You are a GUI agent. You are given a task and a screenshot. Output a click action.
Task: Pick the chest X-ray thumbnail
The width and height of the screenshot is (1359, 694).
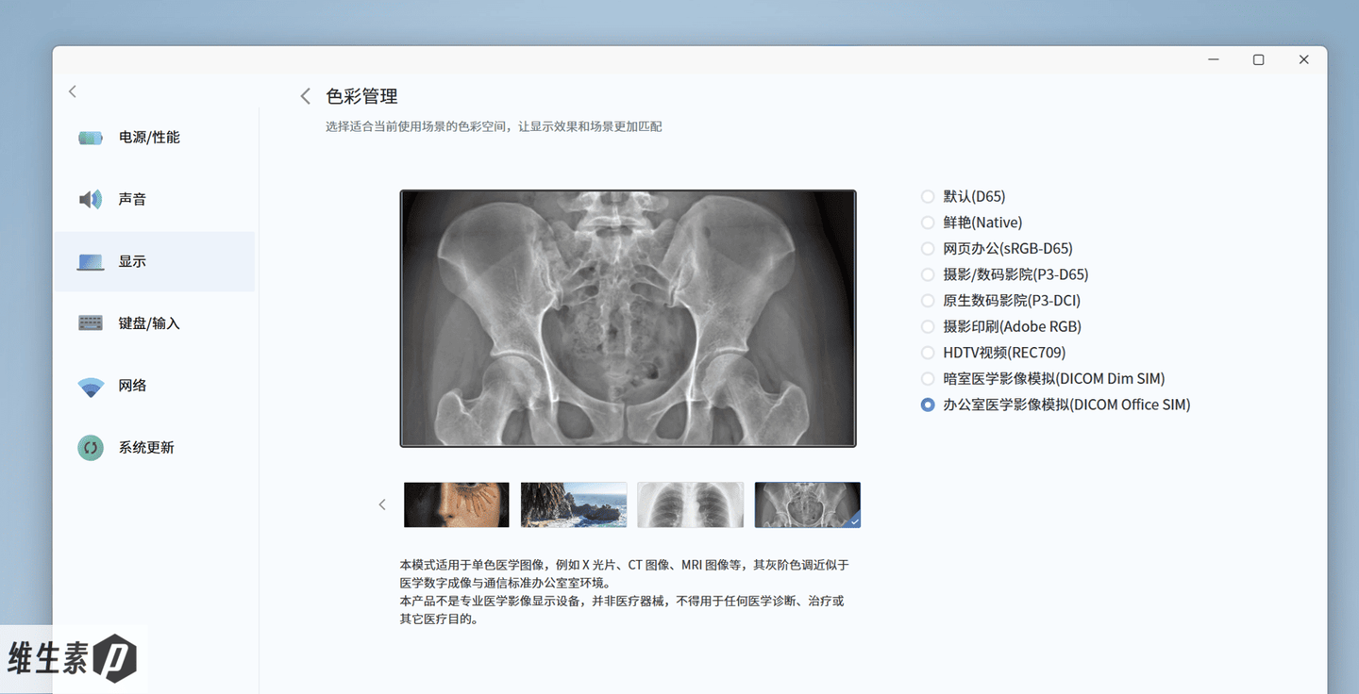[x=691, y=504]
